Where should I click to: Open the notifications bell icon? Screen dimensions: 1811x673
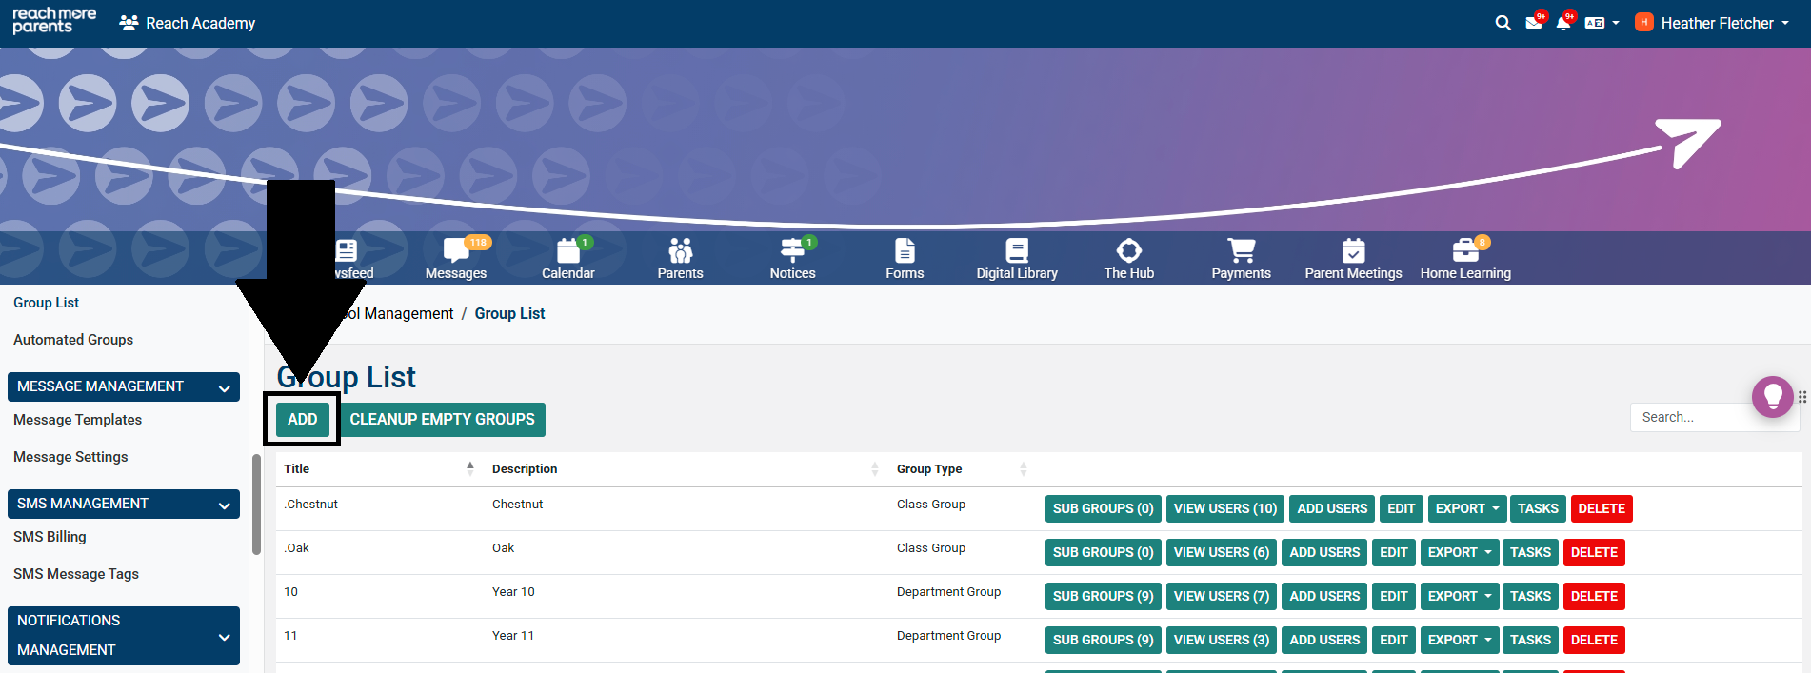(x=1562, y=23)
